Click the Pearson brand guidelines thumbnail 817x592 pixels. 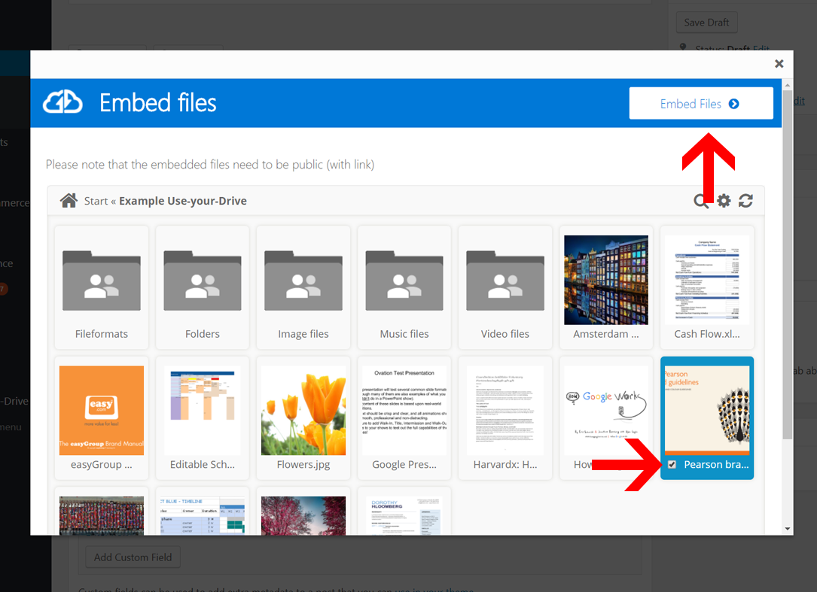click(707, 410)
